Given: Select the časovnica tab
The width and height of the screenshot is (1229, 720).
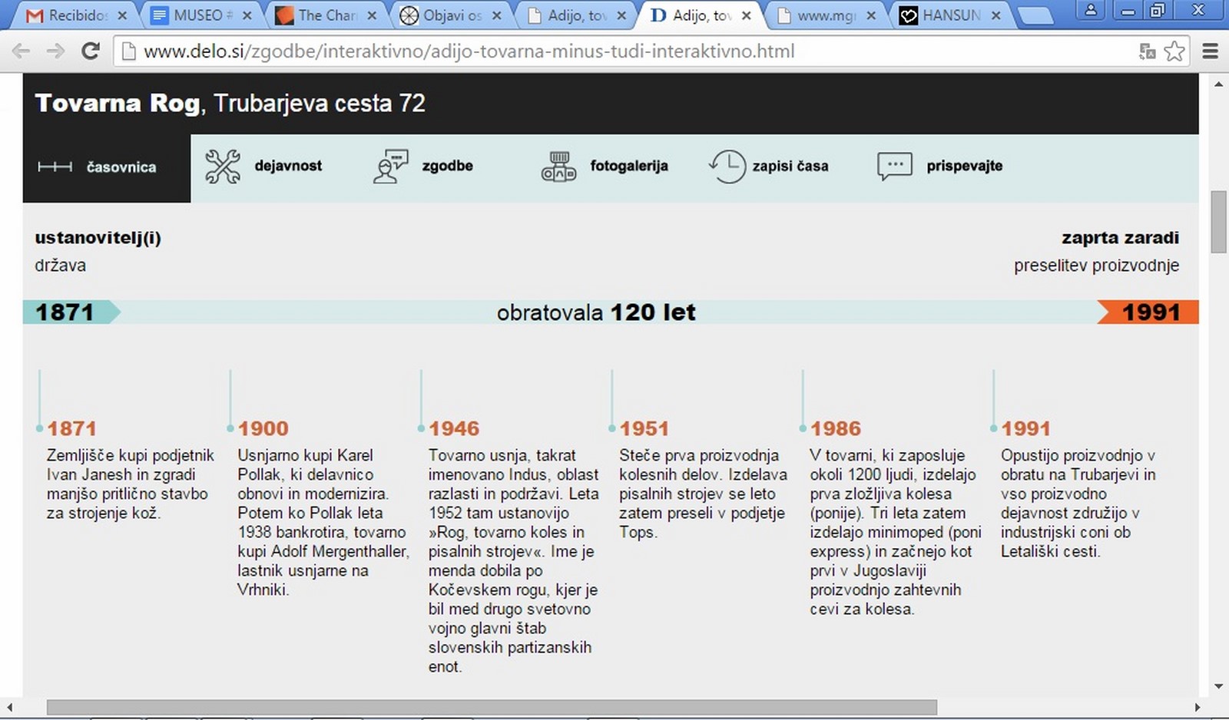Looking at the screenshot, I should (x=107, y=167).
